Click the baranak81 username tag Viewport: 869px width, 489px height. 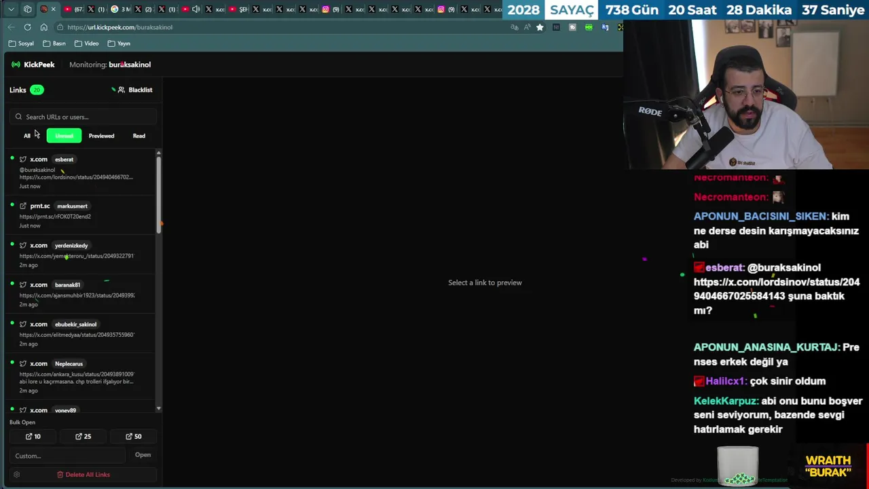click(x=67, y=285)
